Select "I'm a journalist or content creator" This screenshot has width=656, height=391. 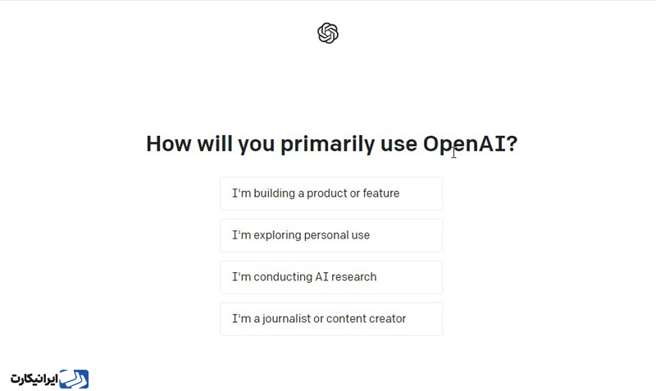click(331, 319)
